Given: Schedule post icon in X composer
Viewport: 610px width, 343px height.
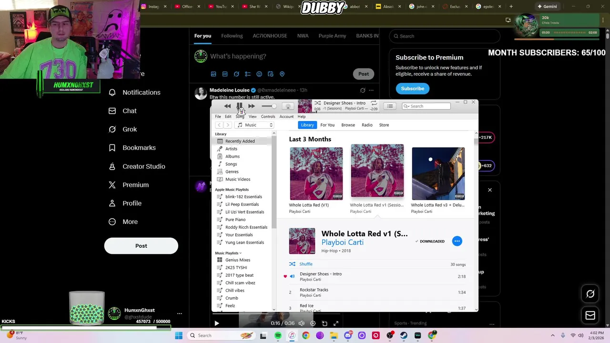Looking at the screenshot, I should pos(271,74).
